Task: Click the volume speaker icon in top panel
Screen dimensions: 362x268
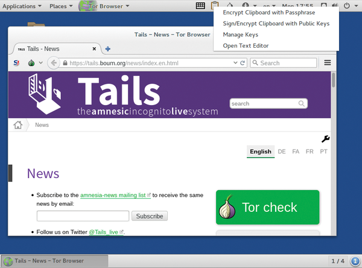Action: coord(335,5)
